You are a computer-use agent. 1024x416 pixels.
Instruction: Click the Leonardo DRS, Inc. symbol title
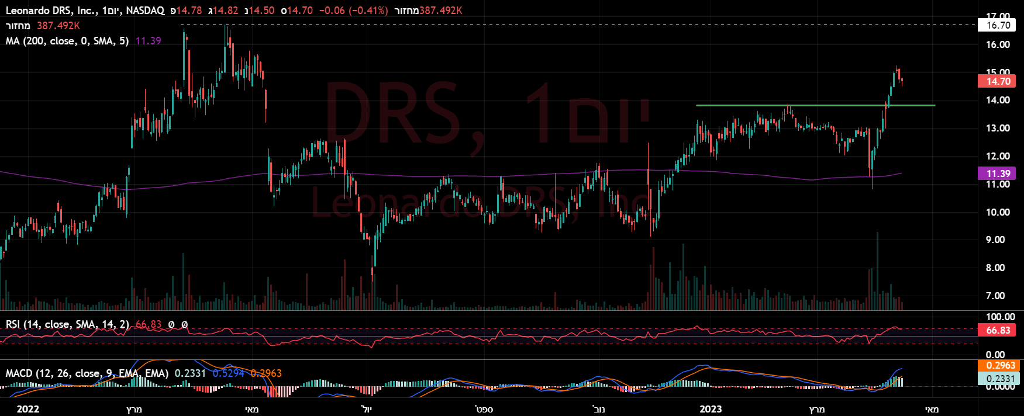point(52,11)
